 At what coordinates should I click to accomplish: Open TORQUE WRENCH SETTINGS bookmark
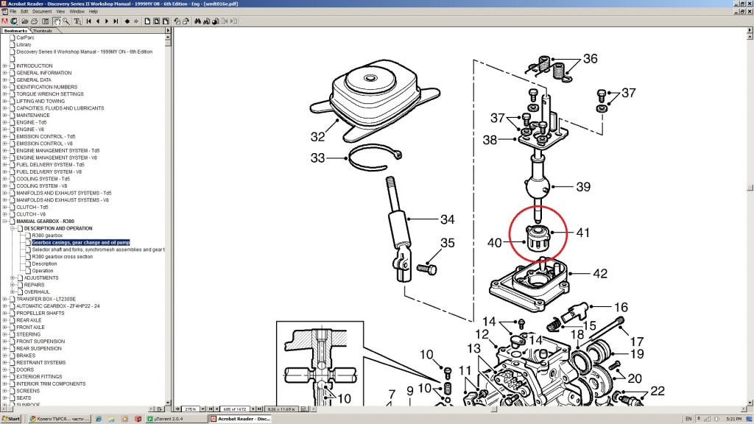click(49, 94)
